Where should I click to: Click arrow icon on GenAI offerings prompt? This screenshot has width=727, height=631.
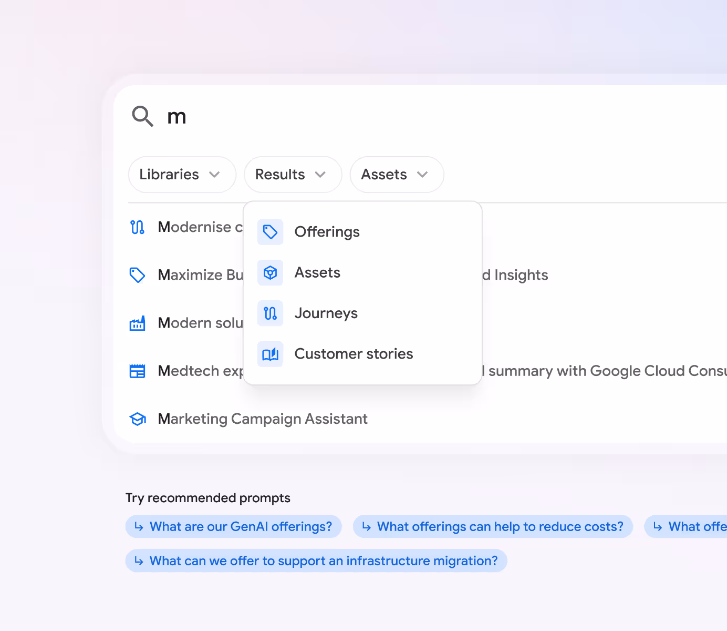139,526
